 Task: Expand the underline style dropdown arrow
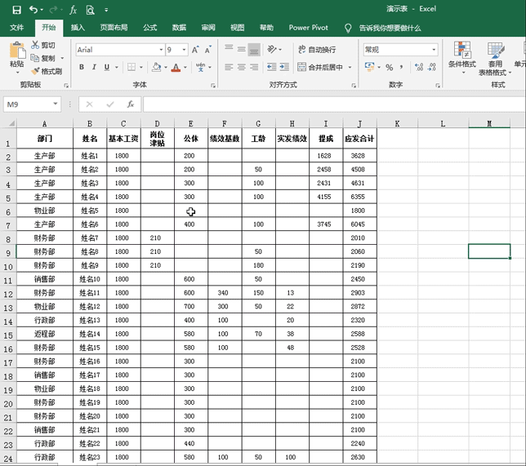pyautogui.click(x=117, y=67)
